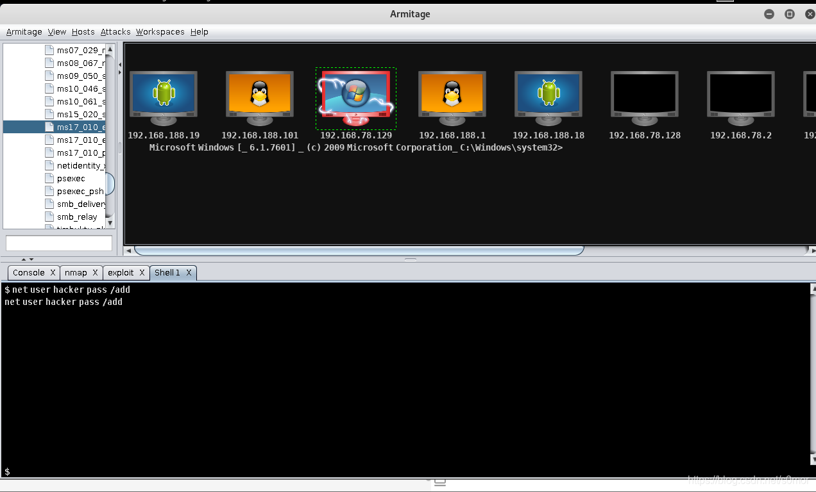The width and height of the screenshot is (816, 492).
Task: Select psexec module in tree
Action: coord(65,178)
